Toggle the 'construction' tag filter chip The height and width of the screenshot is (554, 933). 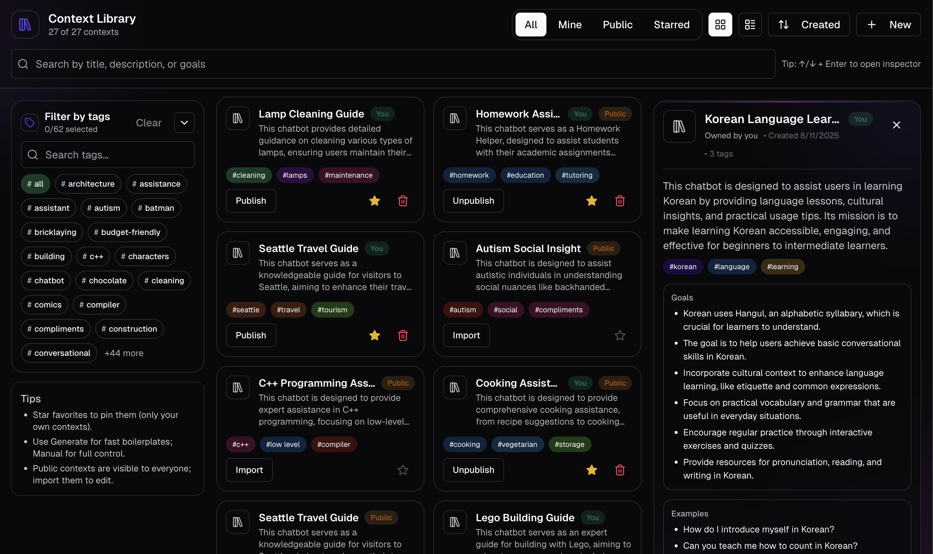(129, 329)
